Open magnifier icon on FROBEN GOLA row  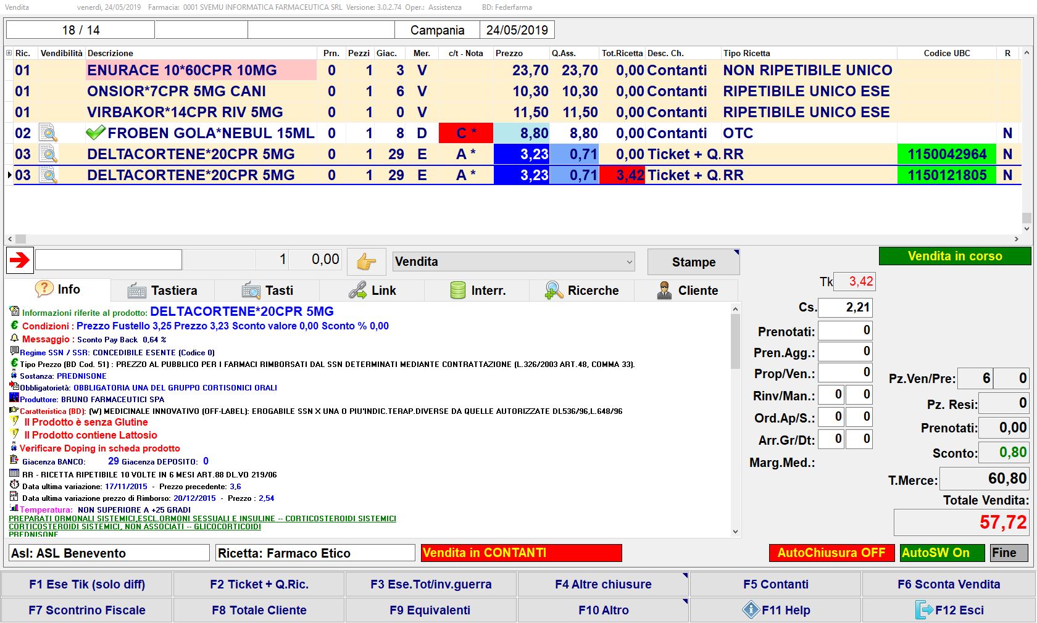pyautogui.click(x=48, y=133)
